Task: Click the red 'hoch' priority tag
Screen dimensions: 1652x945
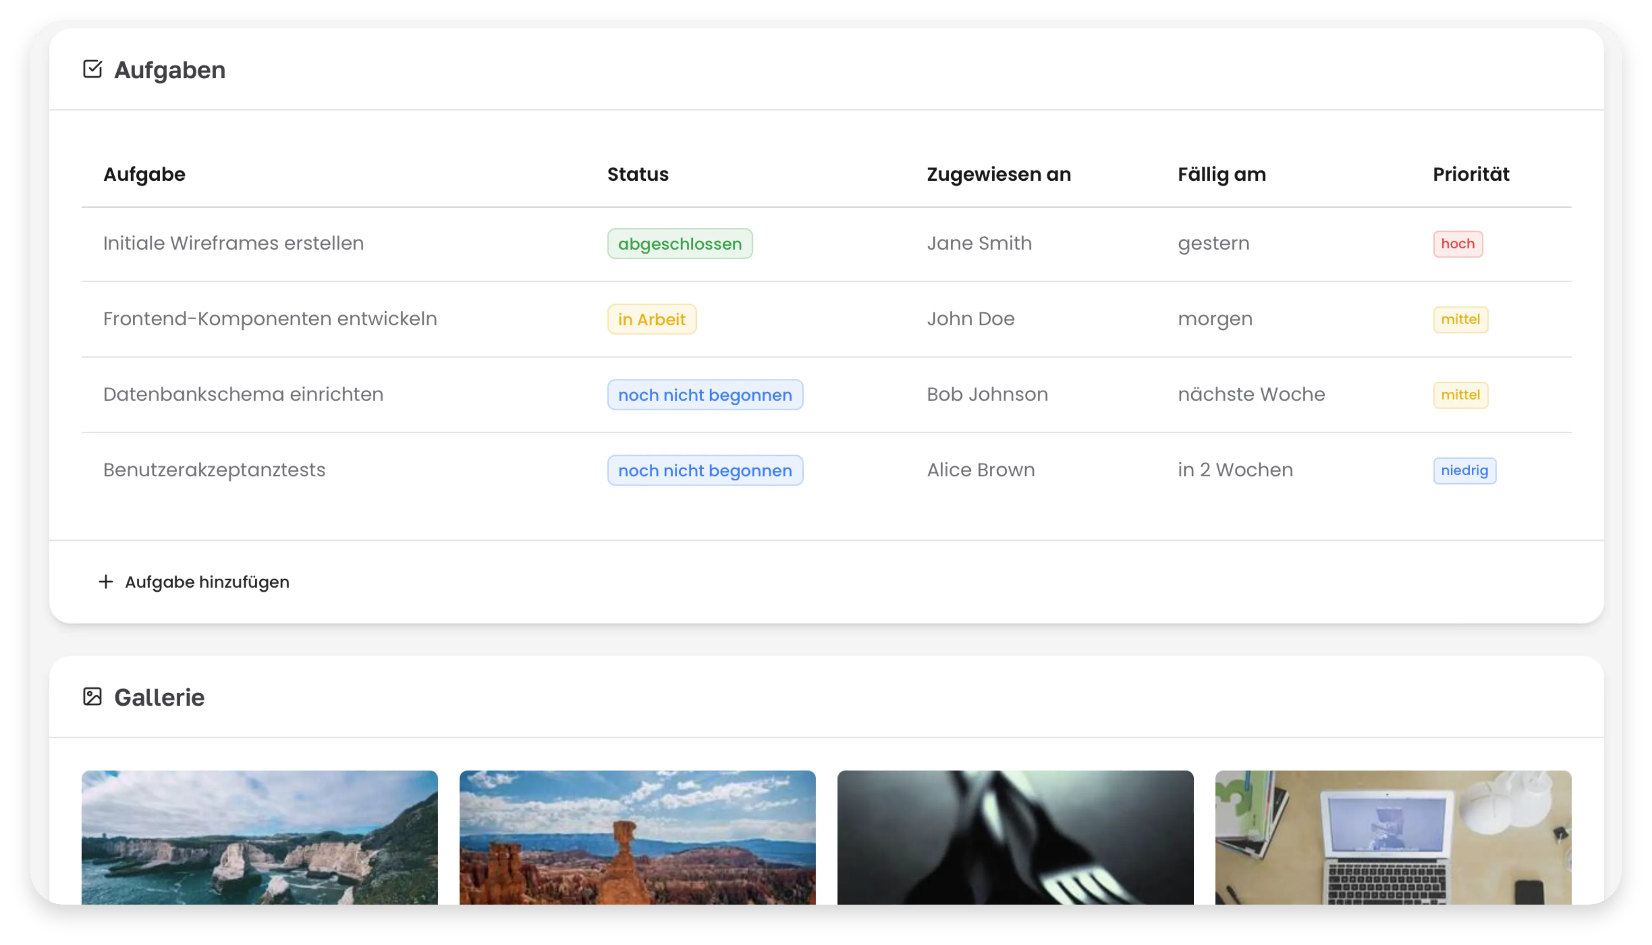Action: pos(1457,244)
